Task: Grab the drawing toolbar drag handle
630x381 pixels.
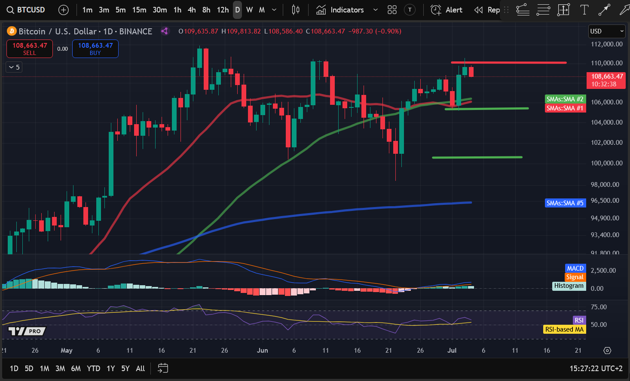Action: pos(506,10)
